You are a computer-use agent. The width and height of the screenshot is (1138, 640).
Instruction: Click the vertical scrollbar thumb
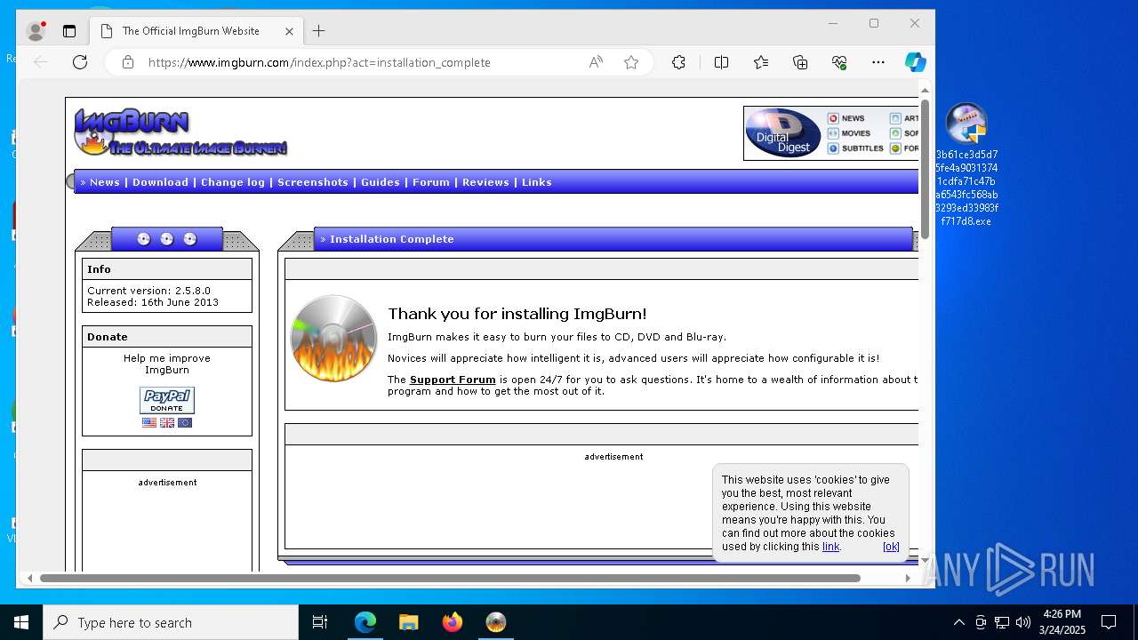[925, 169]
